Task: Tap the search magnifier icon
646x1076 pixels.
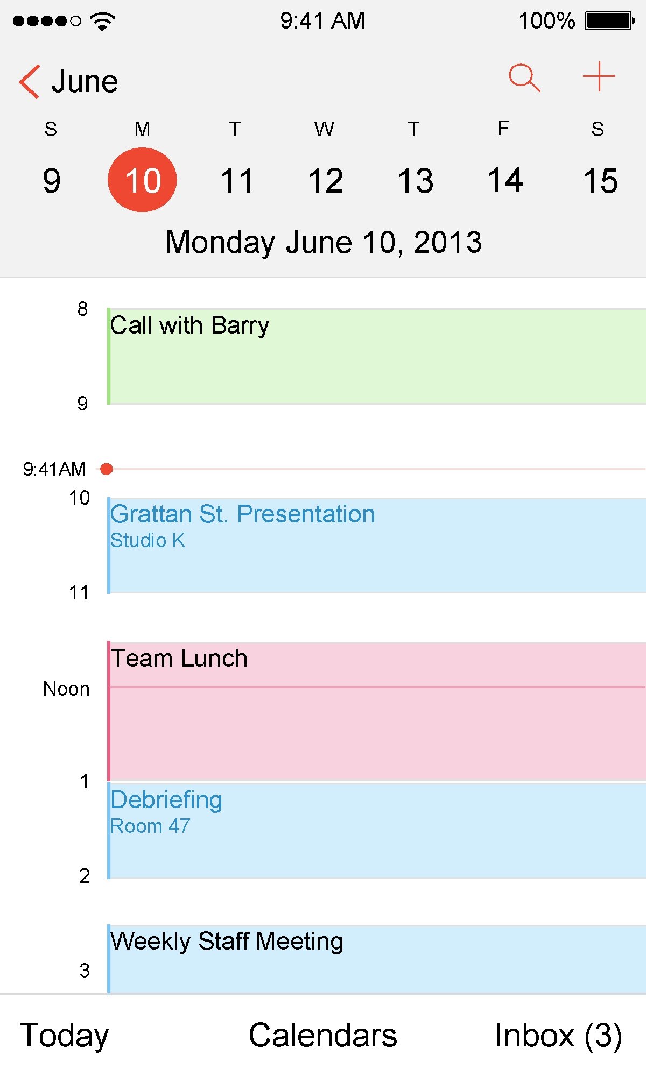Action: tap(524, 78)
